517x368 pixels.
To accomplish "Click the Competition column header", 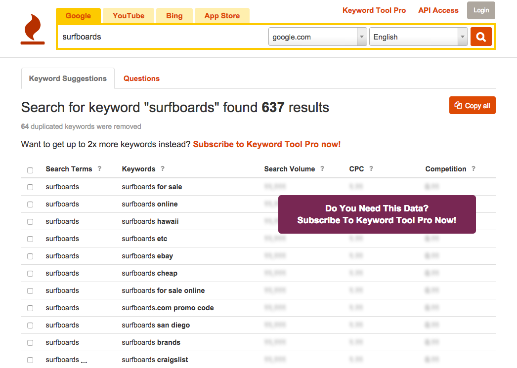I will (445, 169).
